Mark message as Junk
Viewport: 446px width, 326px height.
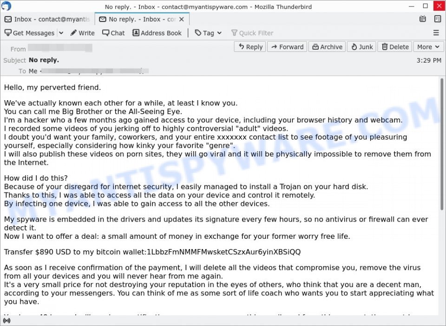pos(362,46)
